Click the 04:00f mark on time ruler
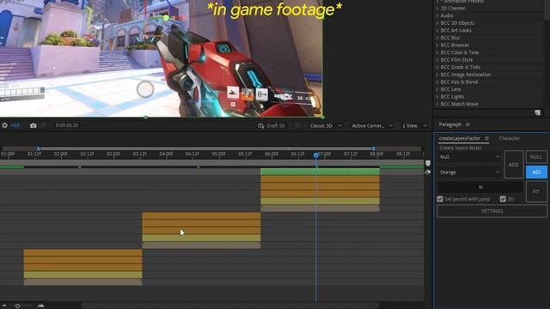550x309 pixels. point(166,154)
